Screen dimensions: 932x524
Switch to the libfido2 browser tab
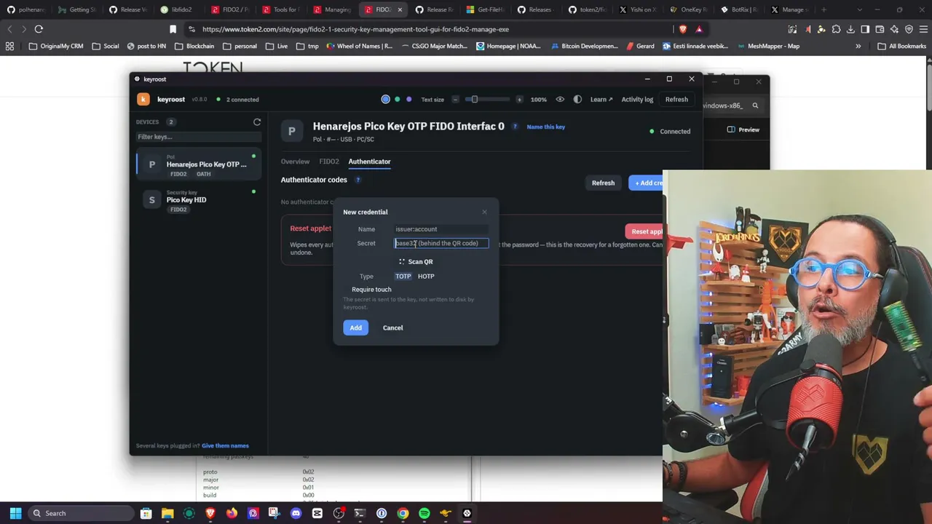coord(179,9)
